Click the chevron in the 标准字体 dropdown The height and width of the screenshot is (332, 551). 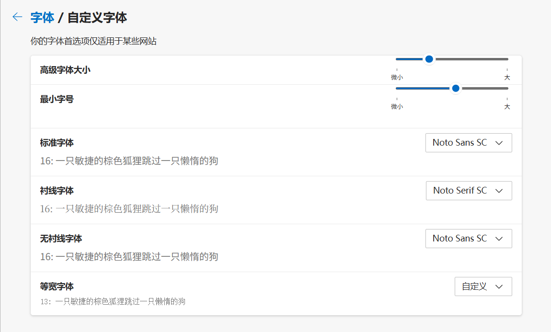click(499, 143)
